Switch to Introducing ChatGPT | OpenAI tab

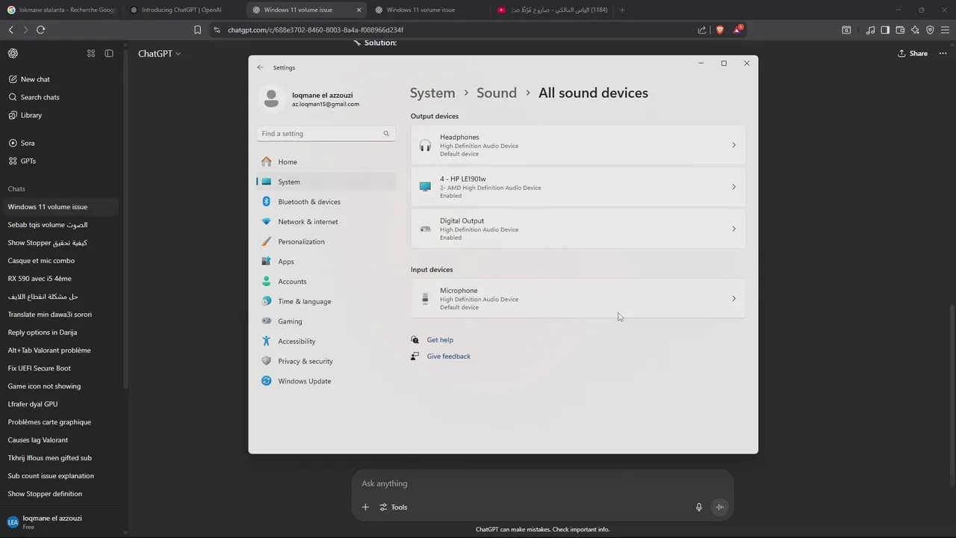(x=182, y=10)
